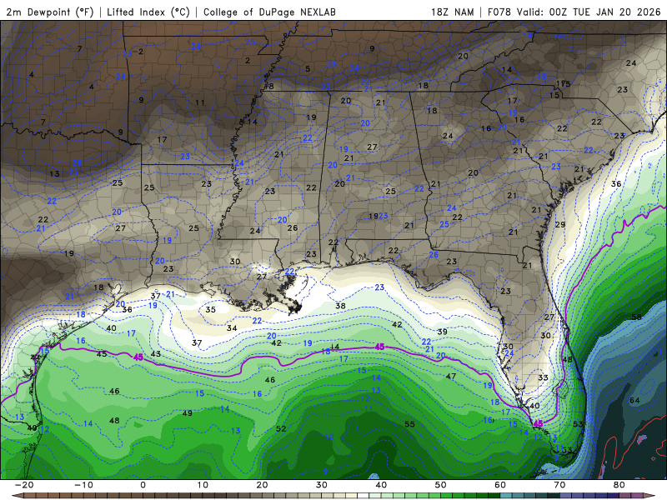Click the dewpoint value 35 on the map
This screenshot has width=667, height=500.
pyautogui.click(x=211, y=309)
